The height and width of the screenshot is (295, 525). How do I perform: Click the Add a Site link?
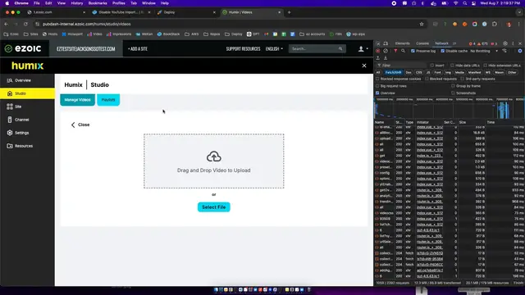[x=138, y=49]
